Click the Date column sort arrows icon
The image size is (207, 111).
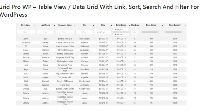112,25
